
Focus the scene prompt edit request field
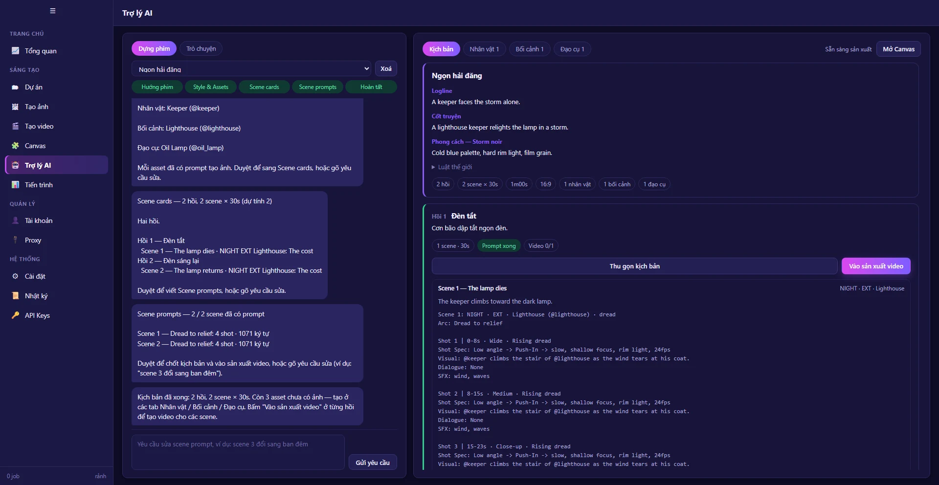tap(238, 452)
